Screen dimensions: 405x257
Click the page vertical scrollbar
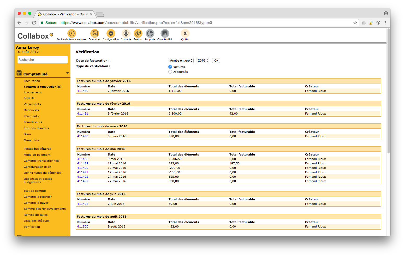pos(388,91)
